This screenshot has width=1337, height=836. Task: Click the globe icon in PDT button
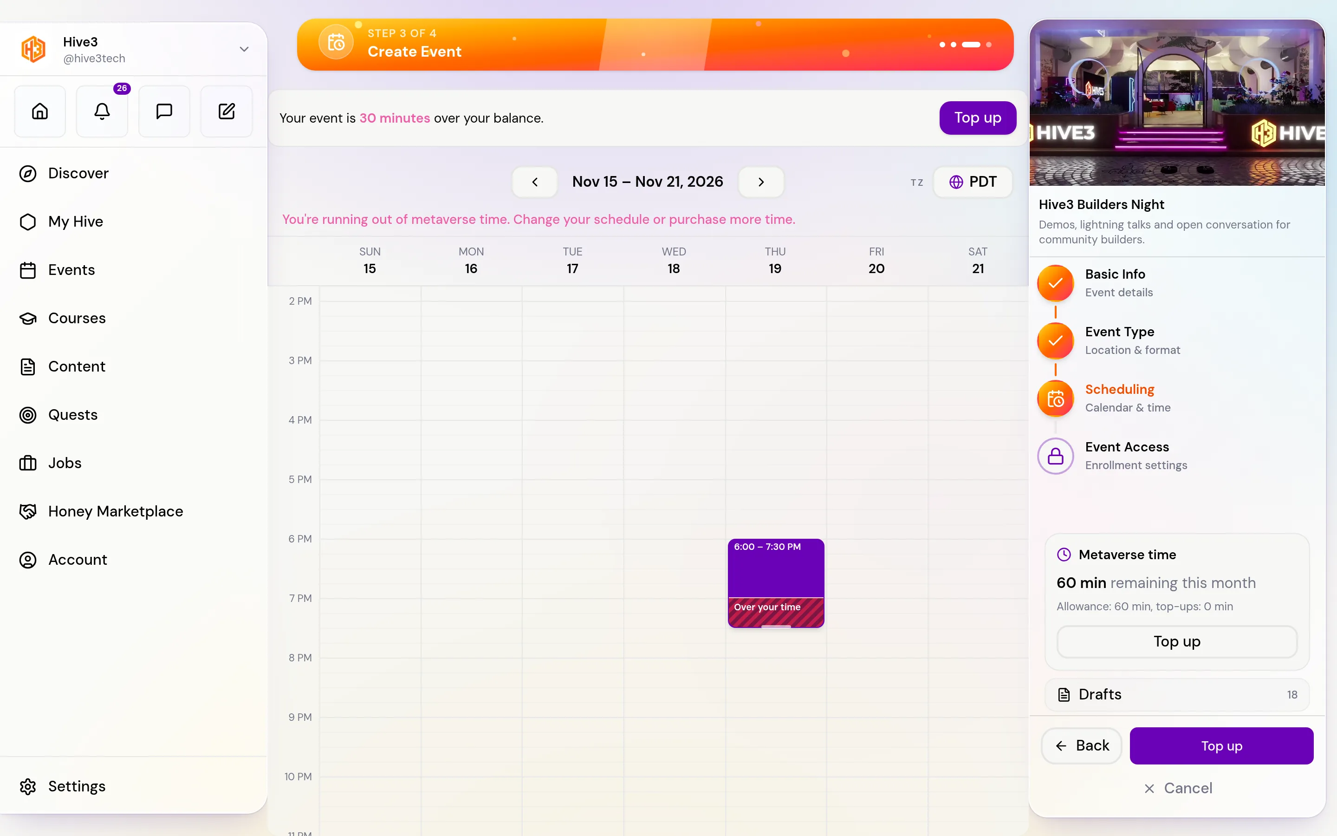[956, 182]
